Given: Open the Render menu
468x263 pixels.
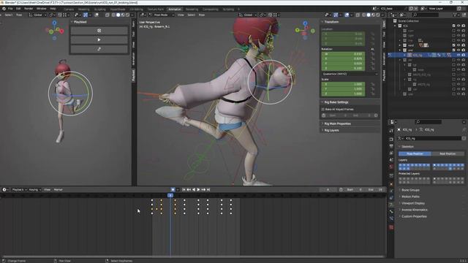Looking at the screenshot, I should click(x=29, y=9).
